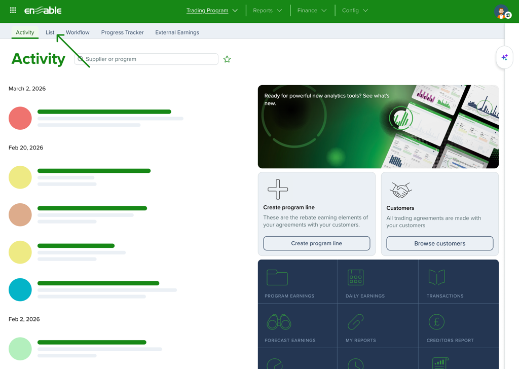
Task: Switch to the Progress Tracker tab
Action: point(122,32)
